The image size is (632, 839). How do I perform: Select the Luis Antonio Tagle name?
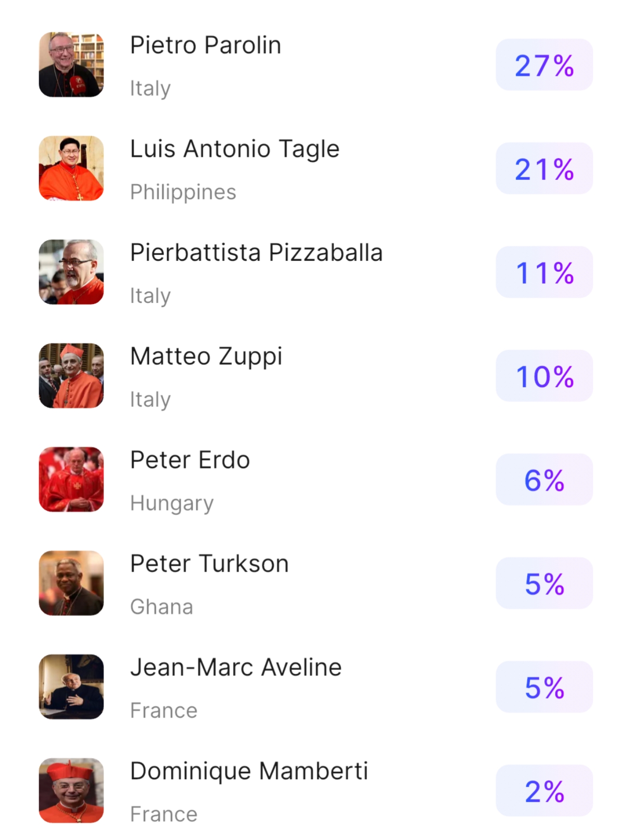pyautogui.click(x=234, y=149)
